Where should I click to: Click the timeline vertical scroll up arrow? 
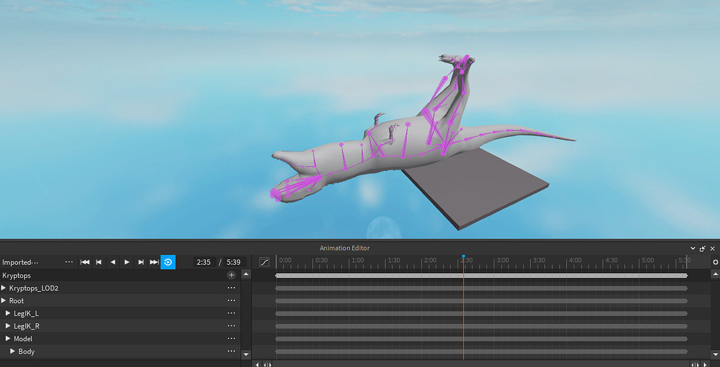715,275
